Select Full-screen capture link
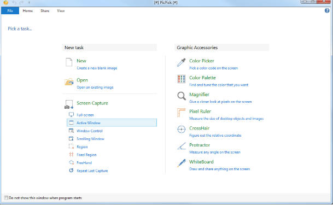The image size is (333, 205). pyautogui.click(x=85, y=115)
